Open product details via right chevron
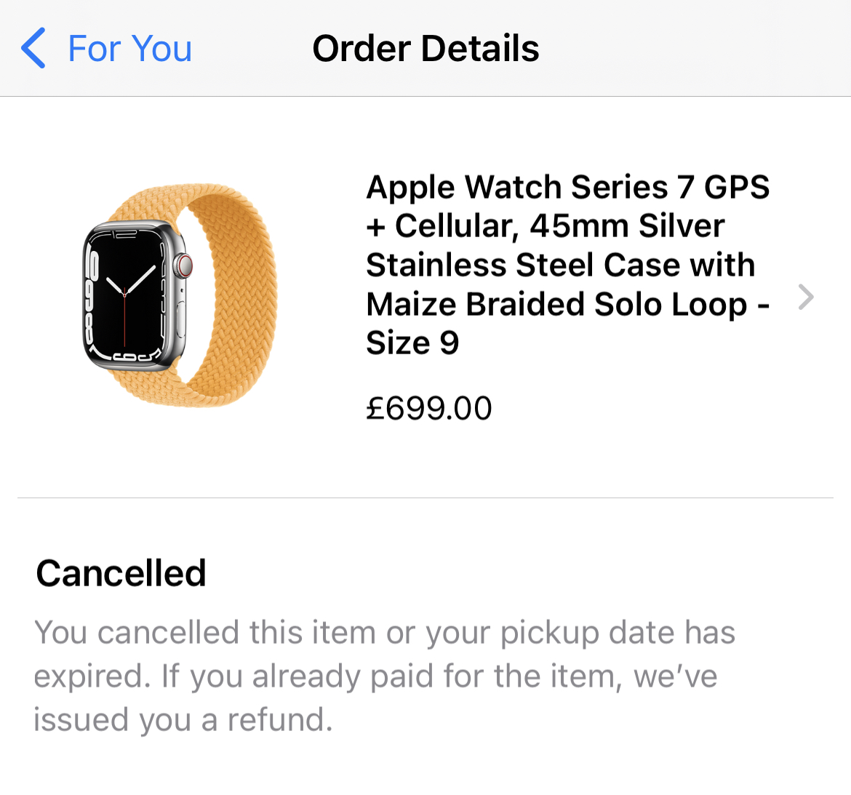 807,297
